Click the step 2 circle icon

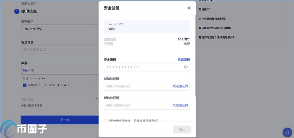click(x=17, y=11)
